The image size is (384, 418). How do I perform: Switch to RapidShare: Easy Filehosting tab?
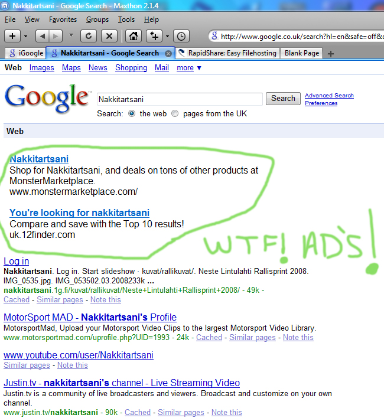(228, 53)
